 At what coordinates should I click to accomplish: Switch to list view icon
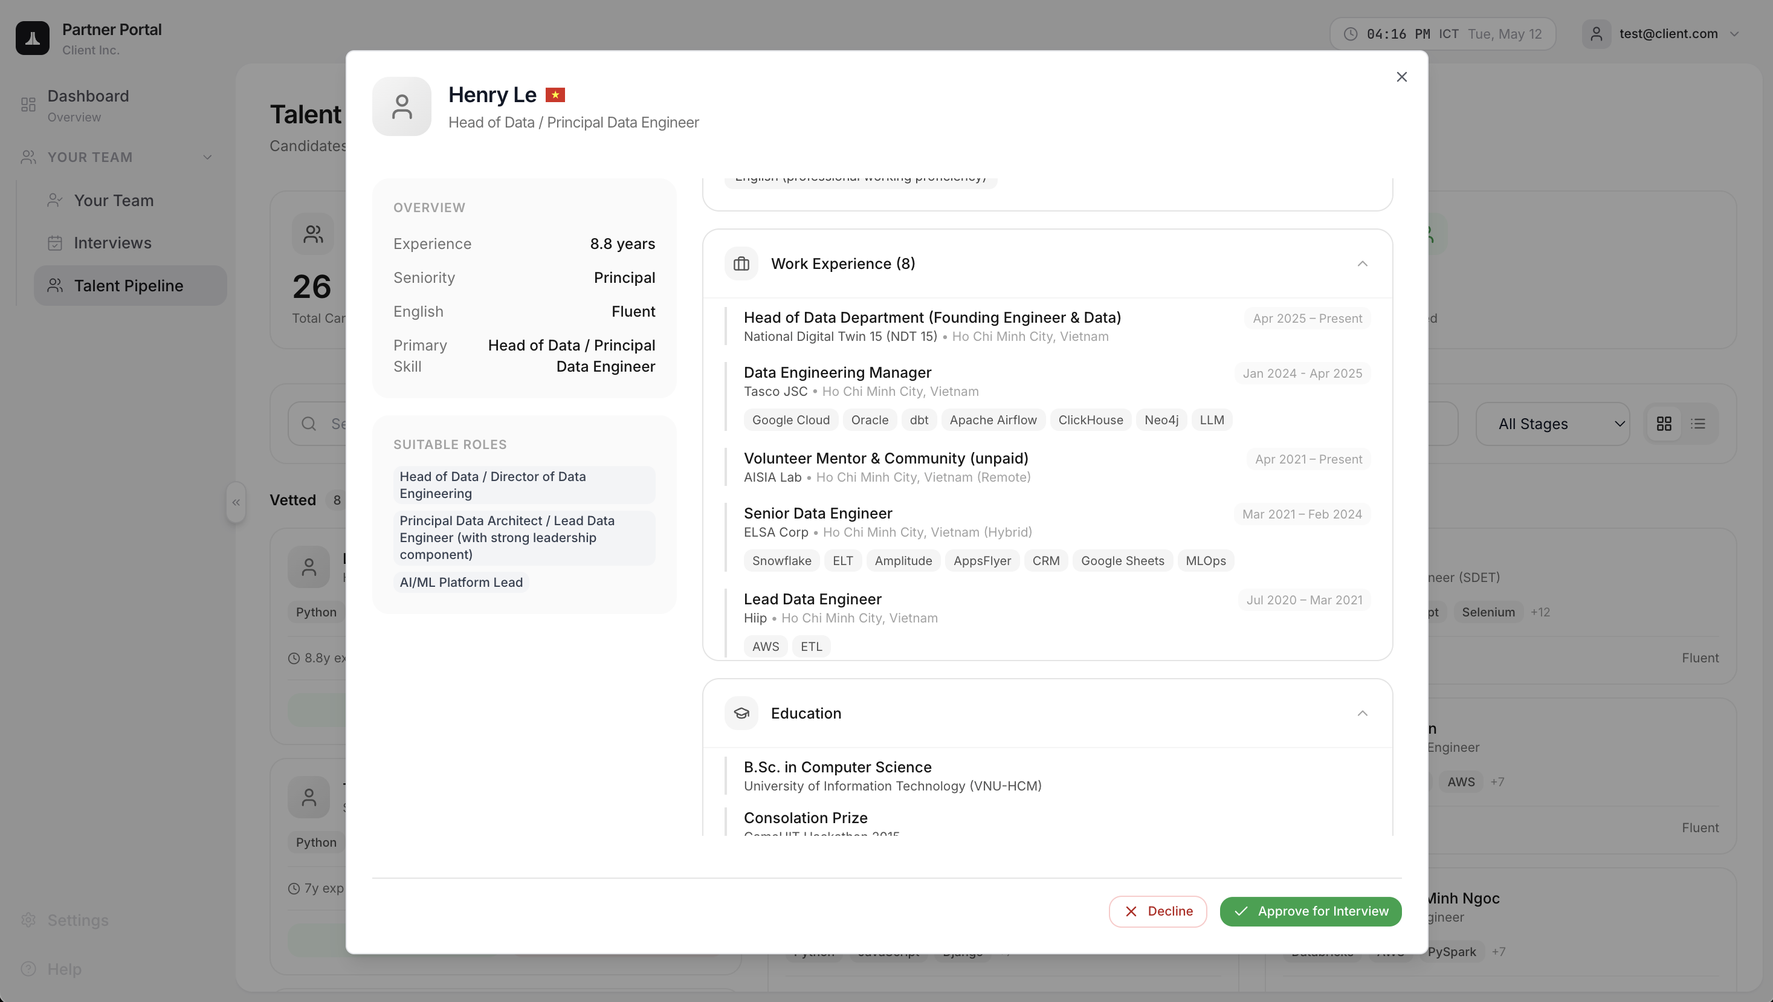(x=1698, y=424)
